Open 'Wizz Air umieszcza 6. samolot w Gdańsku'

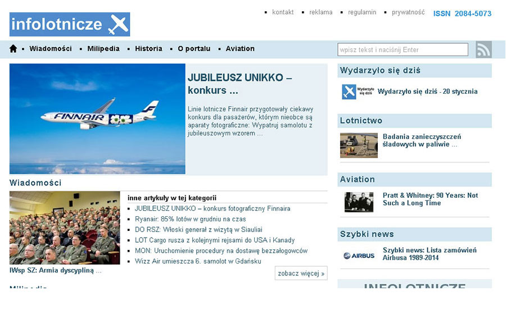198,261
